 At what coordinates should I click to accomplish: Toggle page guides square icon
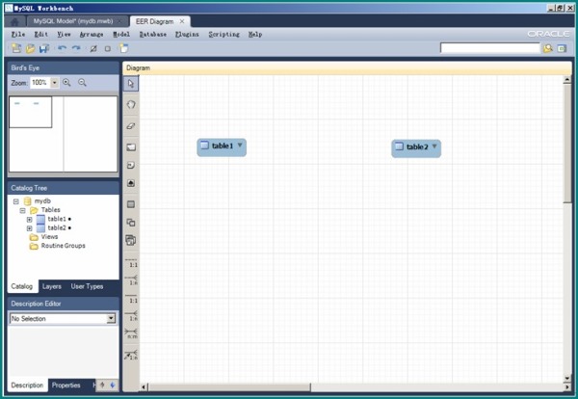point(108,49)
